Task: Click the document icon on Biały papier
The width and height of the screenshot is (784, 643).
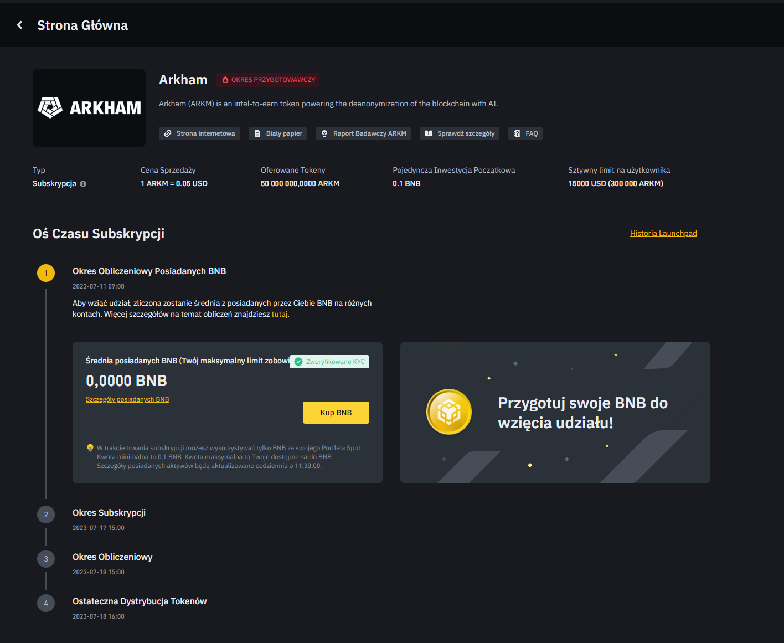Action: point(257,133)
